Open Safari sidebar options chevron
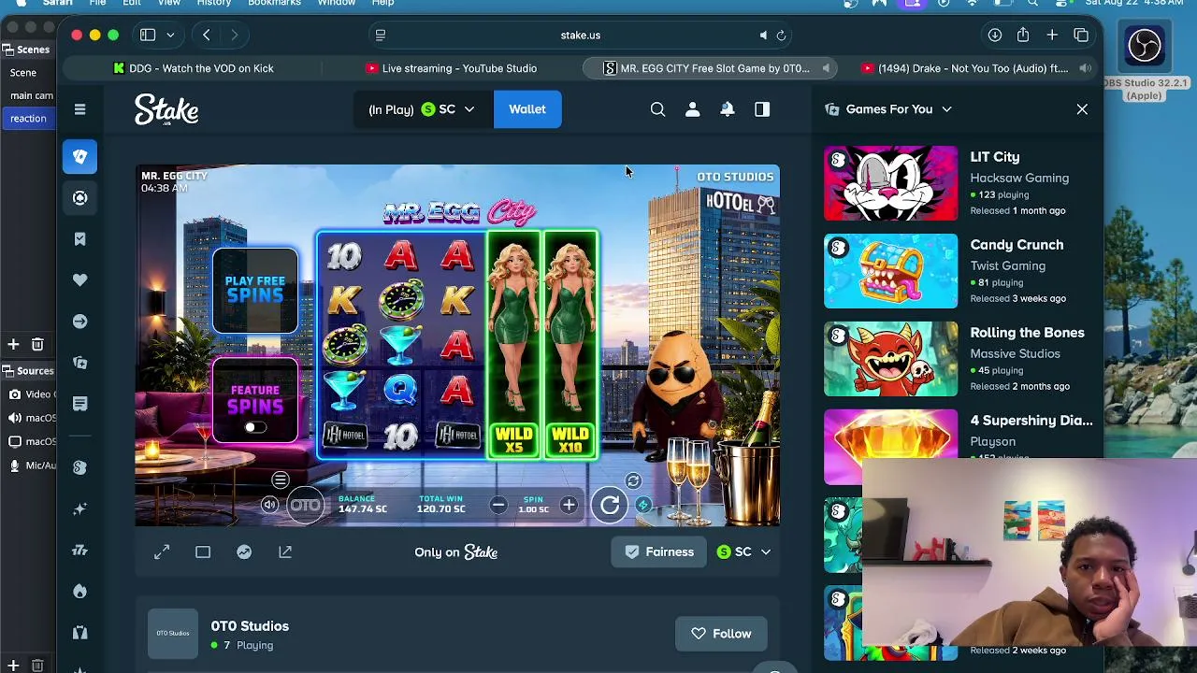 (x=170, y=36)
